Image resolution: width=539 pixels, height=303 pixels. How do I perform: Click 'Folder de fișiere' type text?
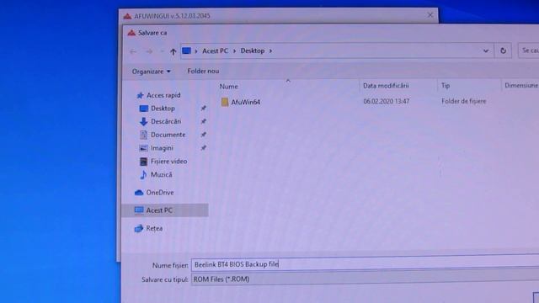pyautogui.click(x=464, y=101)
